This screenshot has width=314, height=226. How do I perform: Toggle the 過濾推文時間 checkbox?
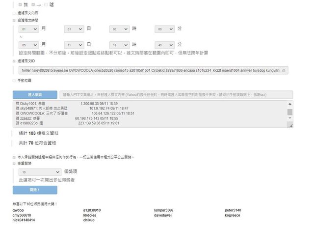[14, 21]
